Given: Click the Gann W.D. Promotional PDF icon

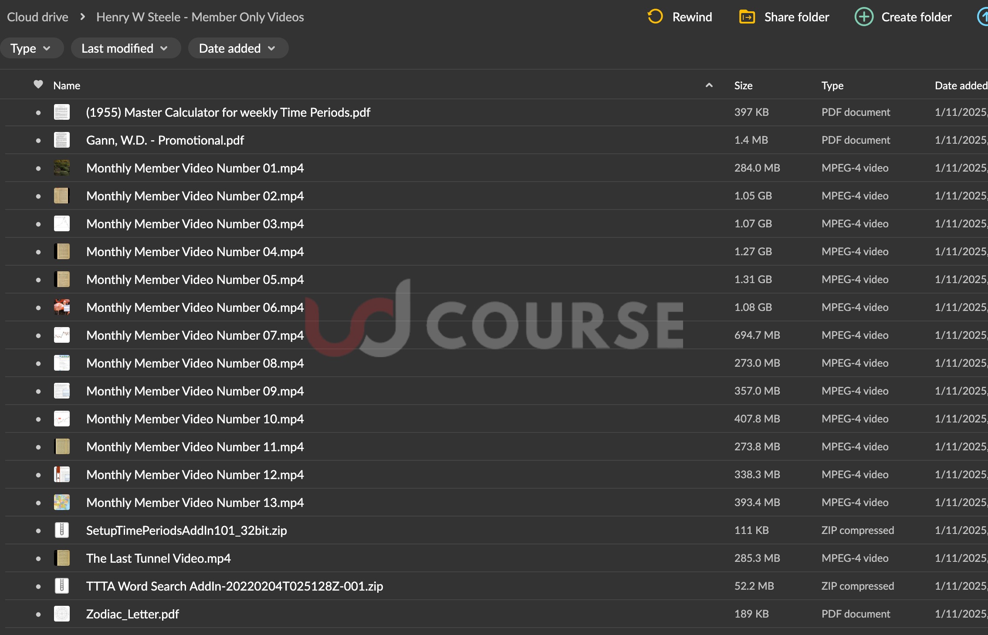Looking at the screenshot, I should click(62, 140).
